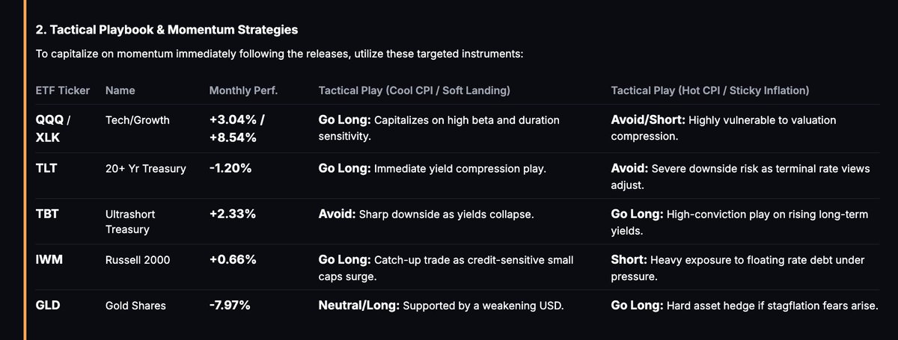Click the Hot CPI / Sticky Inflation header

pyautogui.click(x=709, y=90)
